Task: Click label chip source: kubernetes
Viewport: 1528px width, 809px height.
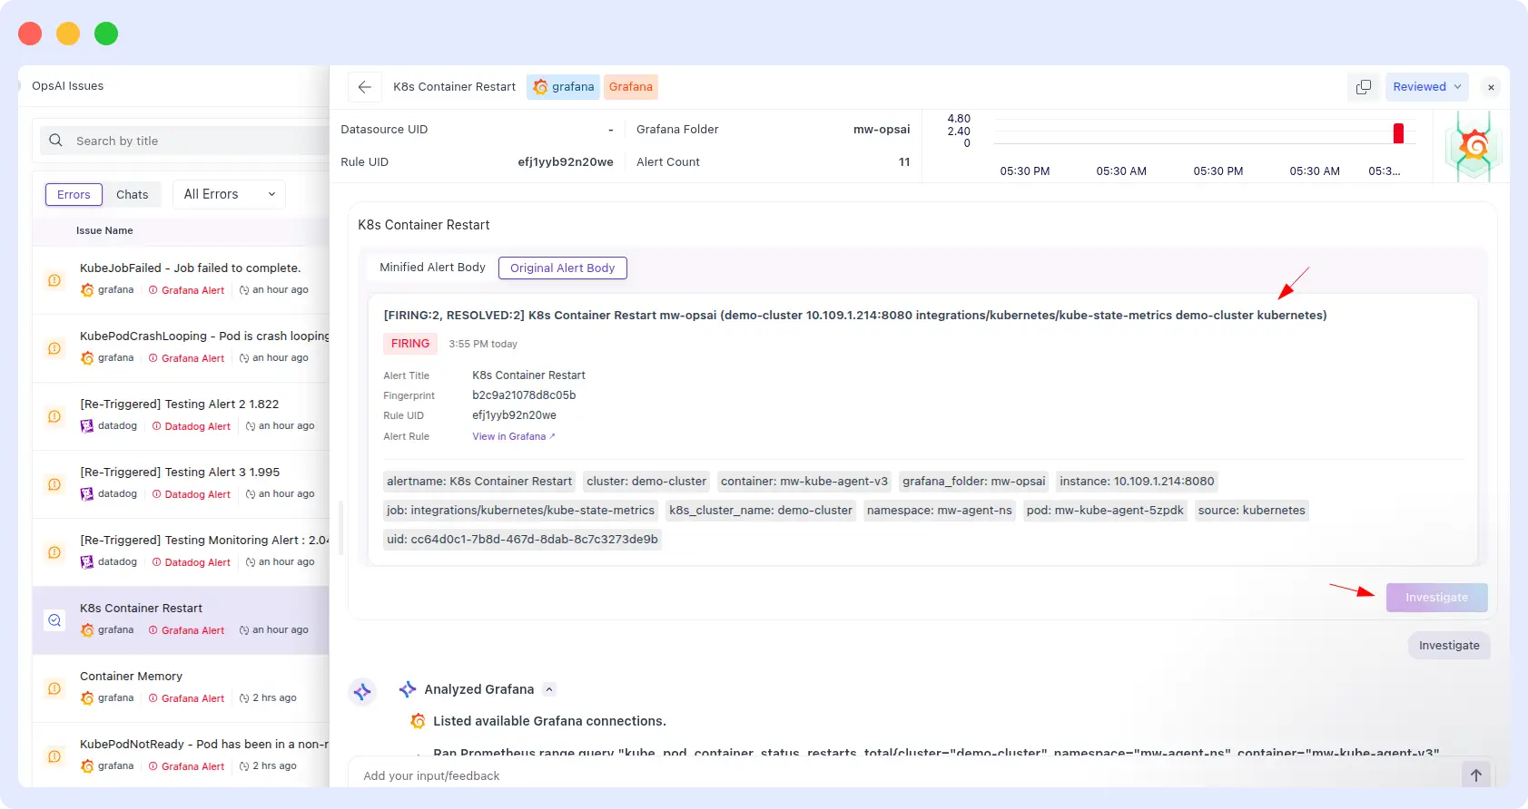Action: click(1252, 511)
